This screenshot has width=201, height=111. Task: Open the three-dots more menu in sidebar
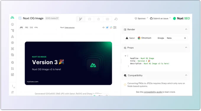(12, 86)
